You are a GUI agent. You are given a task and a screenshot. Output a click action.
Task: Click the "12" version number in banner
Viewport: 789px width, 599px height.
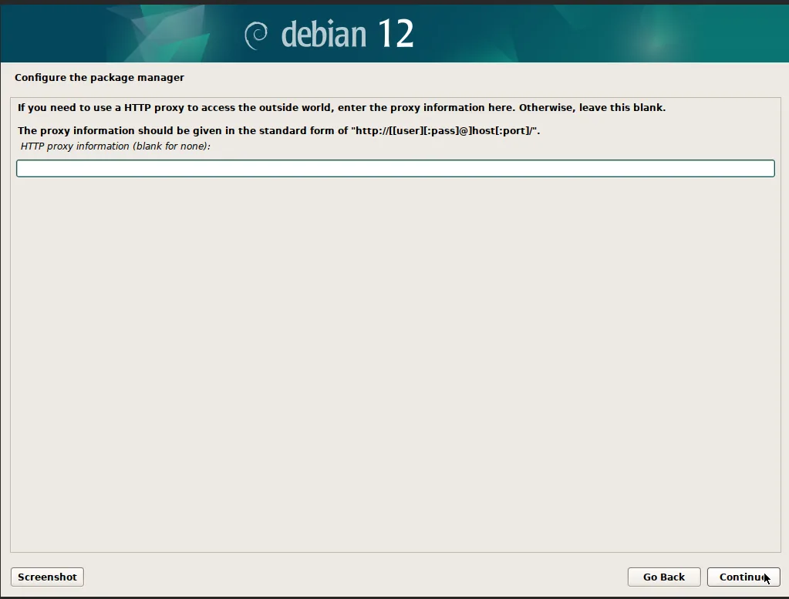396,34
